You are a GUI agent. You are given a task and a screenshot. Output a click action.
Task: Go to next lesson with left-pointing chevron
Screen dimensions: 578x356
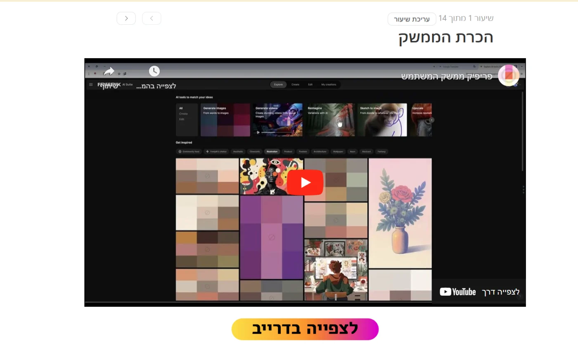tap(126, 18)
